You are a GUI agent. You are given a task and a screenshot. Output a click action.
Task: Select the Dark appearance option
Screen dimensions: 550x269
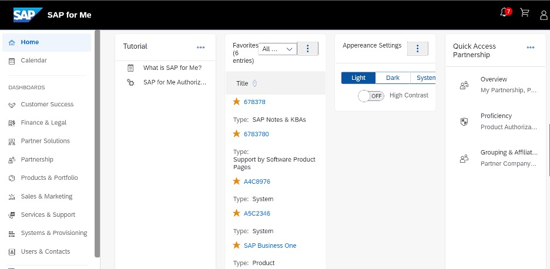coord(393,78)
